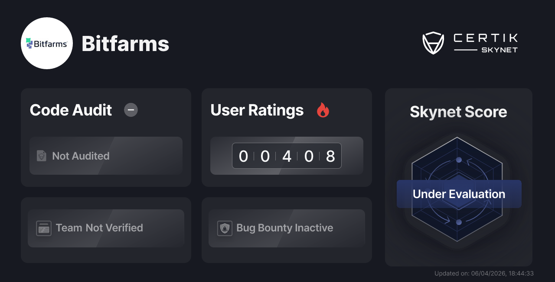Expand the Code Audit section
The width and height of the screenshot is (555, 282).
[x=106, y=138]
